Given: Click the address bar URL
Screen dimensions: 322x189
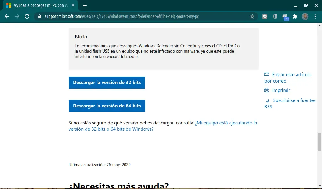Looking at the screenshot, I should point(122,16).
